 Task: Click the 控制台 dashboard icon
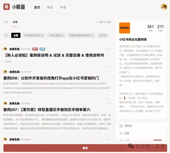click(x=121, y=126)
